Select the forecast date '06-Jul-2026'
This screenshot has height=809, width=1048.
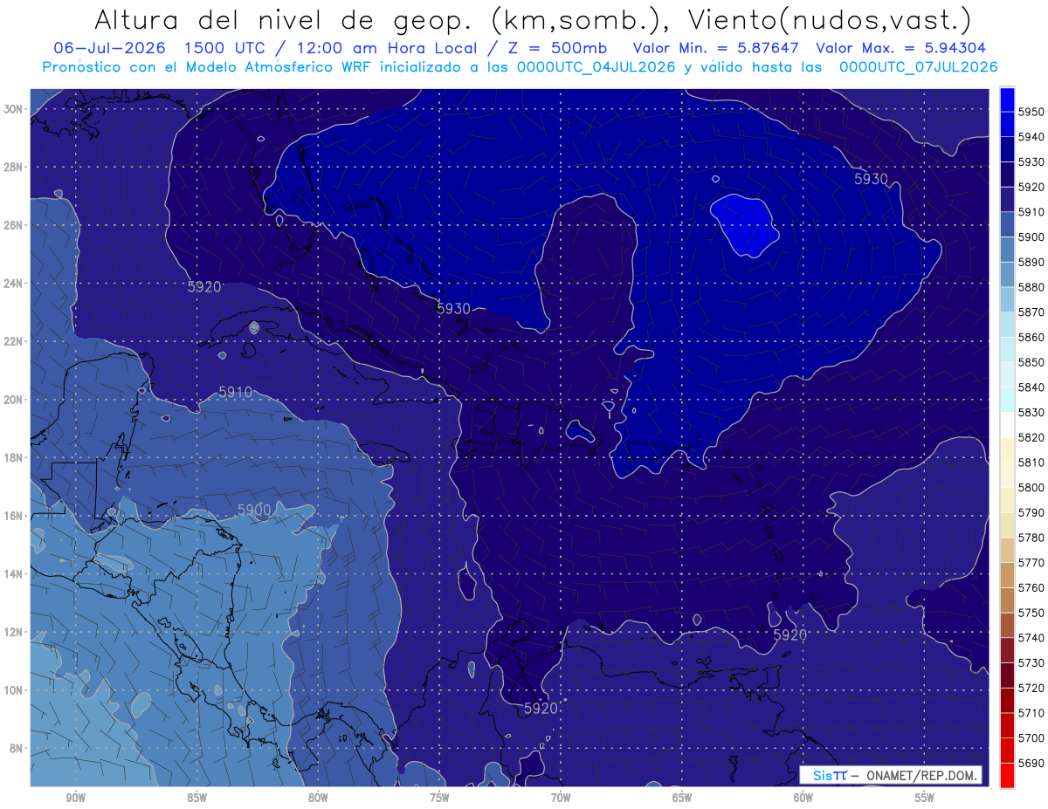click(x=109, y=49)
